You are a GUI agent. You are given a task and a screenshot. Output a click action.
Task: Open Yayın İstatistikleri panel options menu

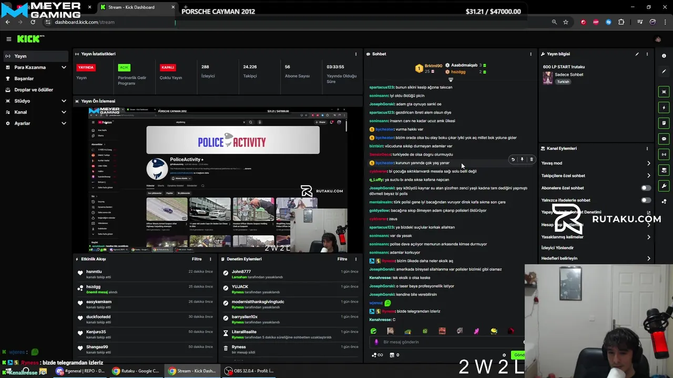click(356, 54)
